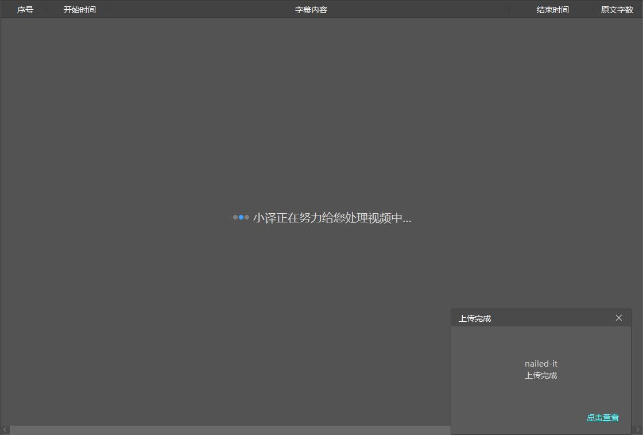Click the 结束时间 column header
This screenshot has height=435, width=643.
point(552,10)
